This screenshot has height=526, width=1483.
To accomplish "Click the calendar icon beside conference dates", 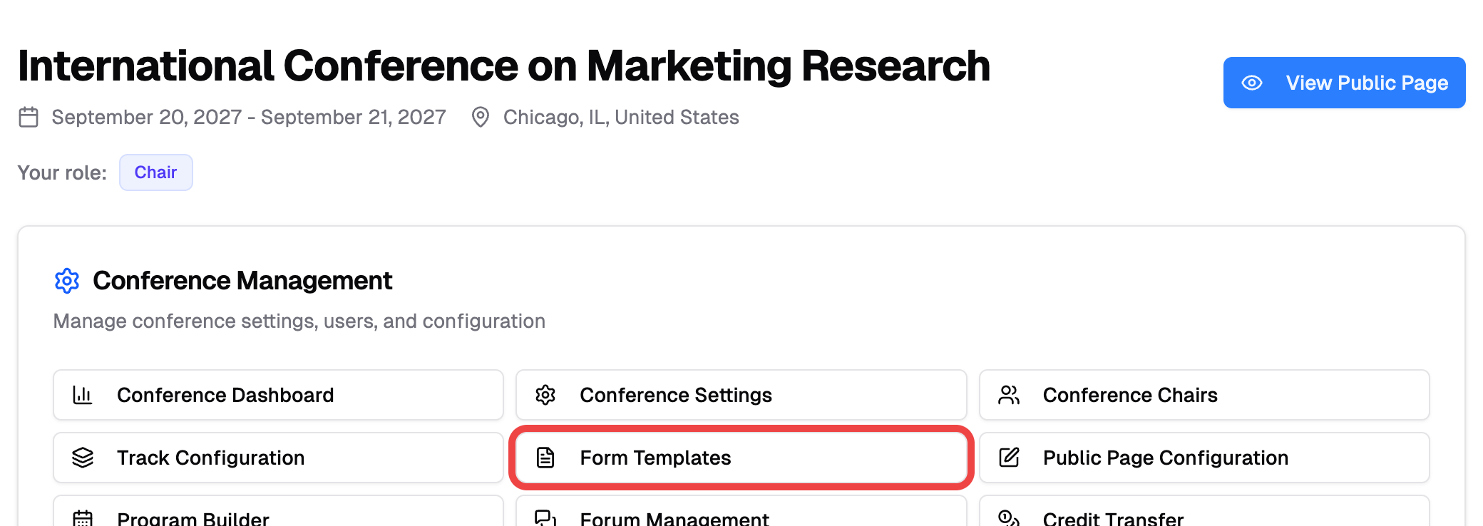I will tap(29, 117).
